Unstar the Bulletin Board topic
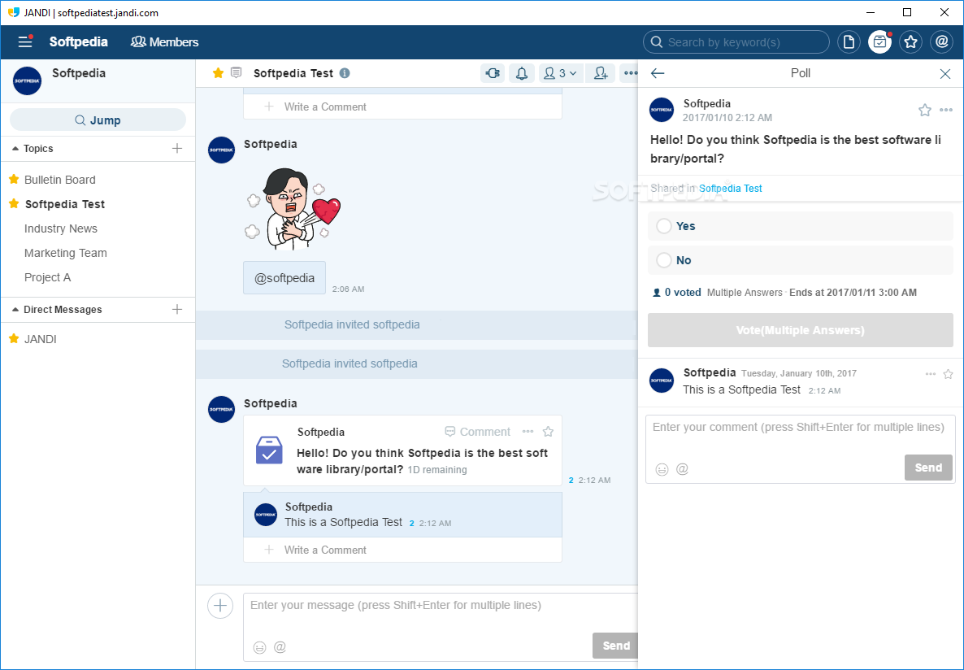 pos(14,179)
